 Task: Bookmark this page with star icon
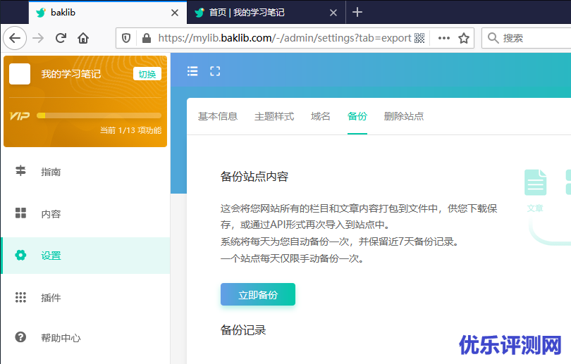[463, 38]
